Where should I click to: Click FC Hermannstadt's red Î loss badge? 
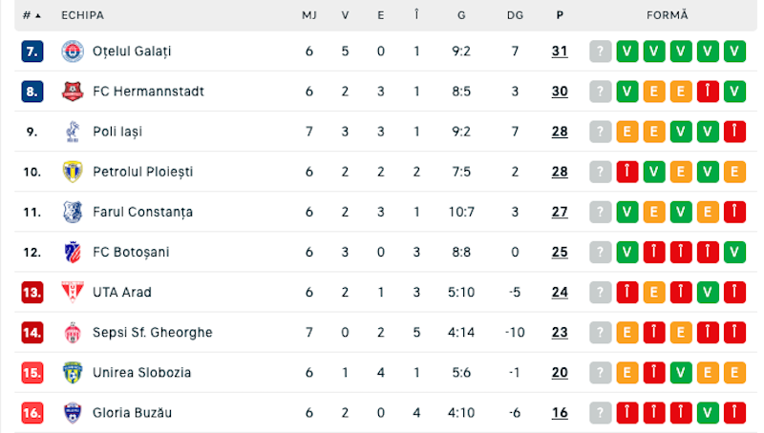pyautogui.click(x=708, y=92)
